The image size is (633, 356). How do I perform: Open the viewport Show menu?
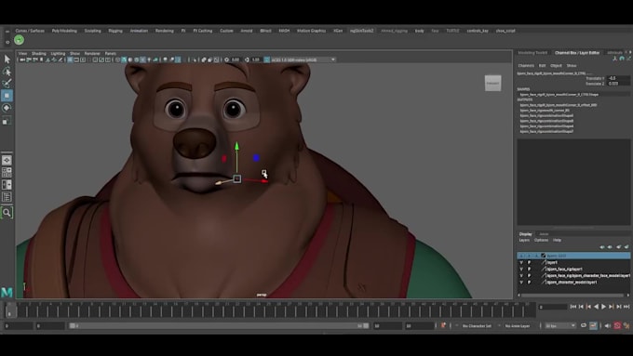tap(74, 53)
